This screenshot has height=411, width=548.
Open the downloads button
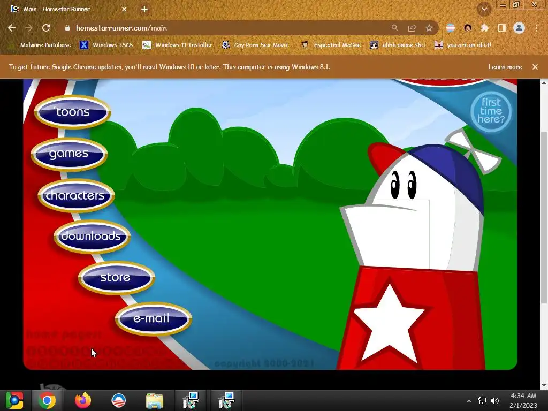(x=92, y=236)
